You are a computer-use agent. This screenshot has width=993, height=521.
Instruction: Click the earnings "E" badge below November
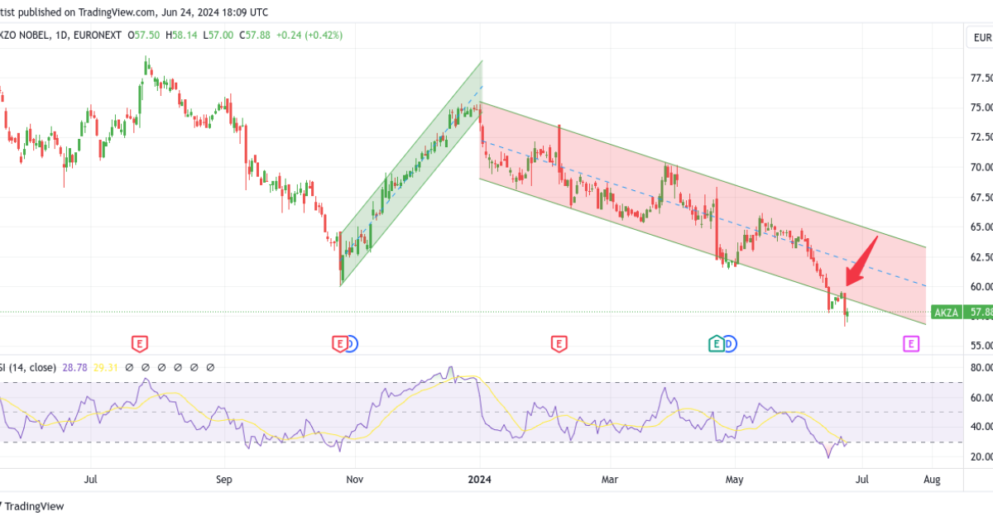pyautogui.click(x=340, y=342)
